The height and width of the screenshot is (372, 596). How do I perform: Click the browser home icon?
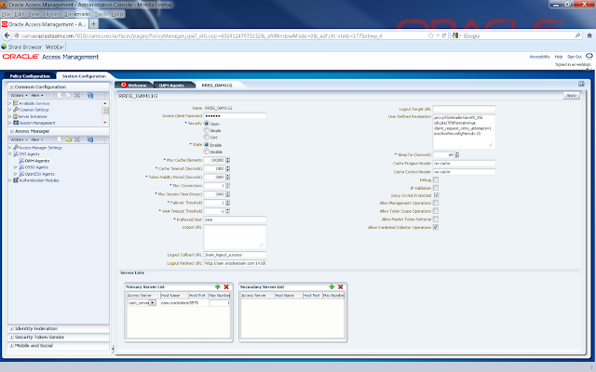[589, 35]
